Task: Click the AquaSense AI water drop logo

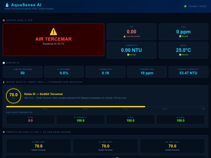Action: 7,5
